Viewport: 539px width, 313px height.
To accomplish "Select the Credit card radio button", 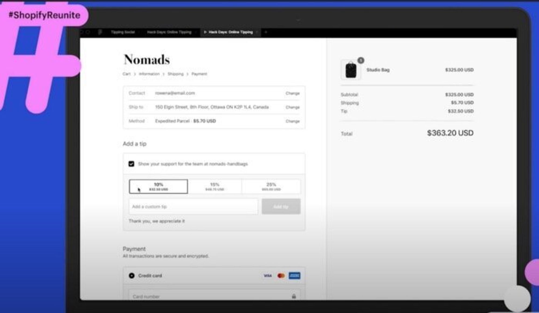I will tap(132, 276).
